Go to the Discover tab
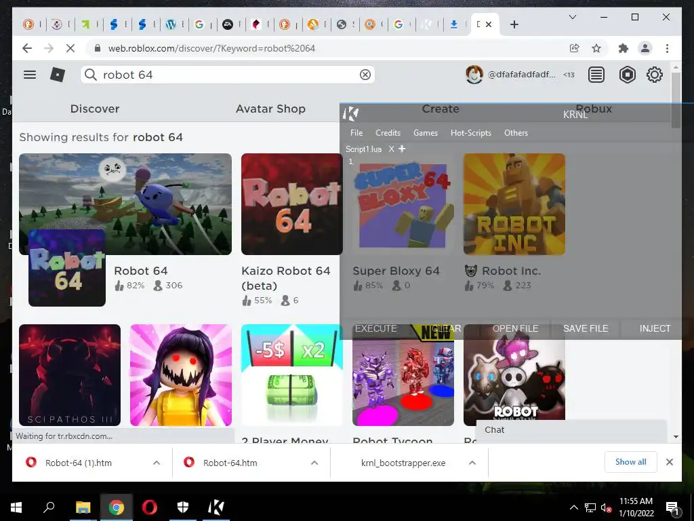 pos(95,109)
